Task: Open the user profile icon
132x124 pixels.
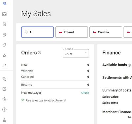Action: click(x=4, y=120)
